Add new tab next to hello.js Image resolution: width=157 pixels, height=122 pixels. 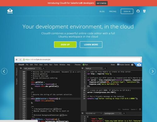[105, 68]
